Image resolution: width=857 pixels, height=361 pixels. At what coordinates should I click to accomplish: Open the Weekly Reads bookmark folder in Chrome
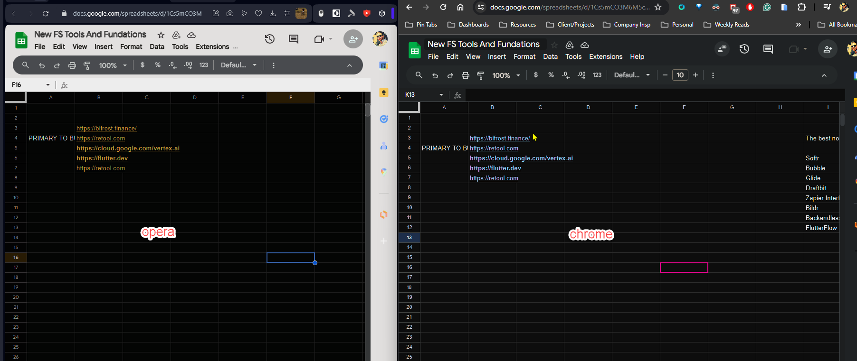coord(726,25)
